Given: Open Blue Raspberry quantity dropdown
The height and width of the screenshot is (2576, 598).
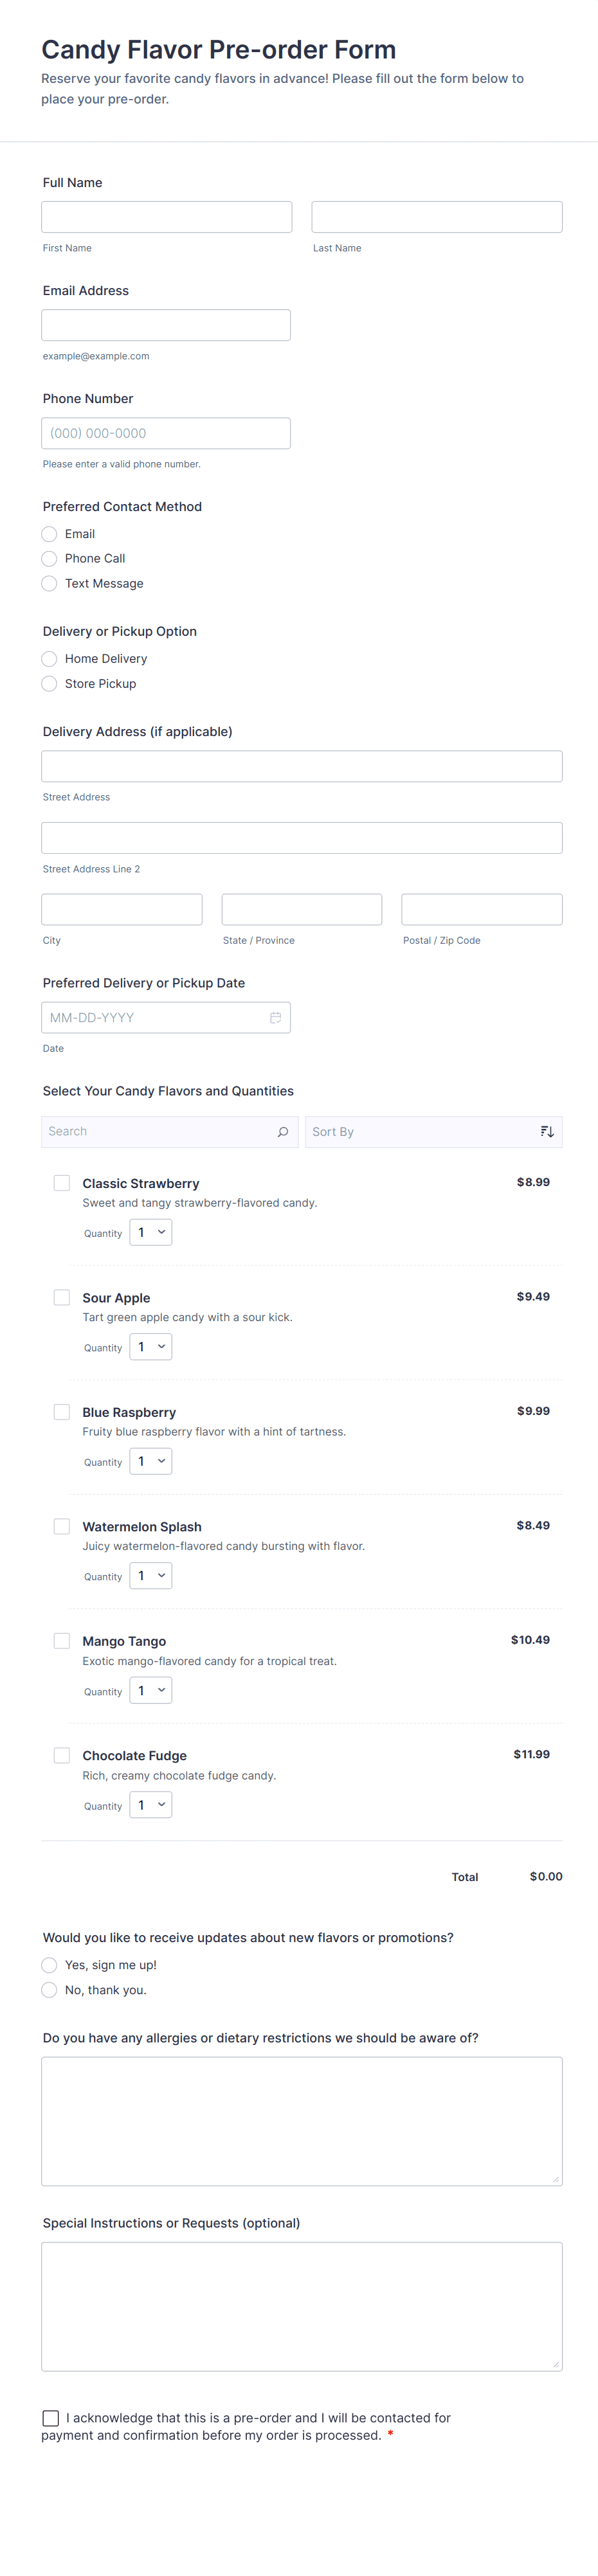Looking at the screenshot, I should tap(151, 1462).
